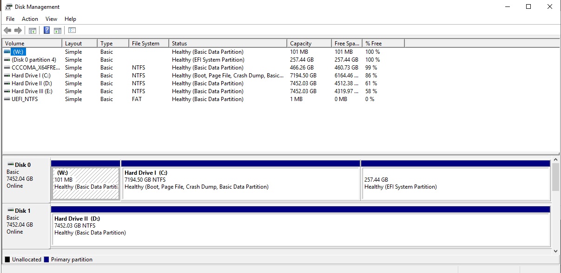Click the Forward arrow toolbar icon
Image resolution: width=561 pixels, height=273 pixels.
pos(18,31)
